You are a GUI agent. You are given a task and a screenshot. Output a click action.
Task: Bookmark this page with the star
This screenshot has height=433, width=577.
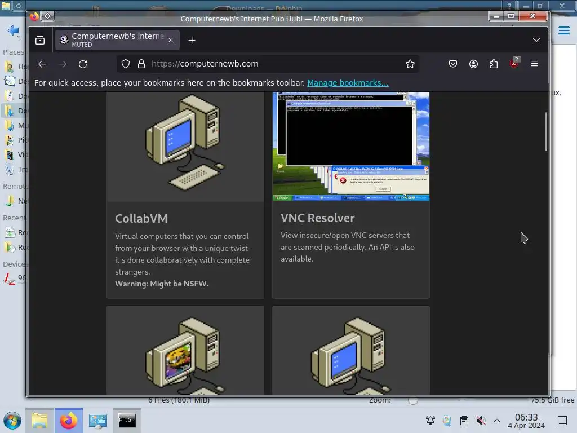pos(410,64)
